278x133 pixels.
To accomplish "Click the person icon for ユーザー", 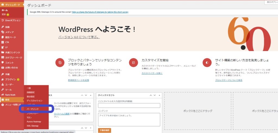I will point(2,84).
